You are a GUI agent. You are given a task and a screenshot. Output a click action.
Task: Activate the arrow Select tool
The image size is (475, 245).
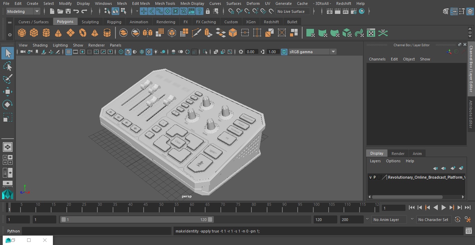pos(8,53)
